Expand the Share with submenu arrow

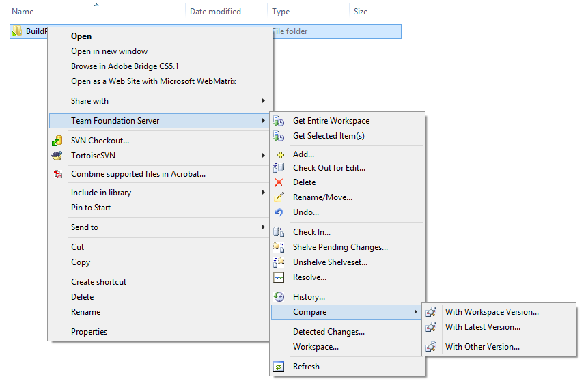pyautogui.click(x=264, y=101)
